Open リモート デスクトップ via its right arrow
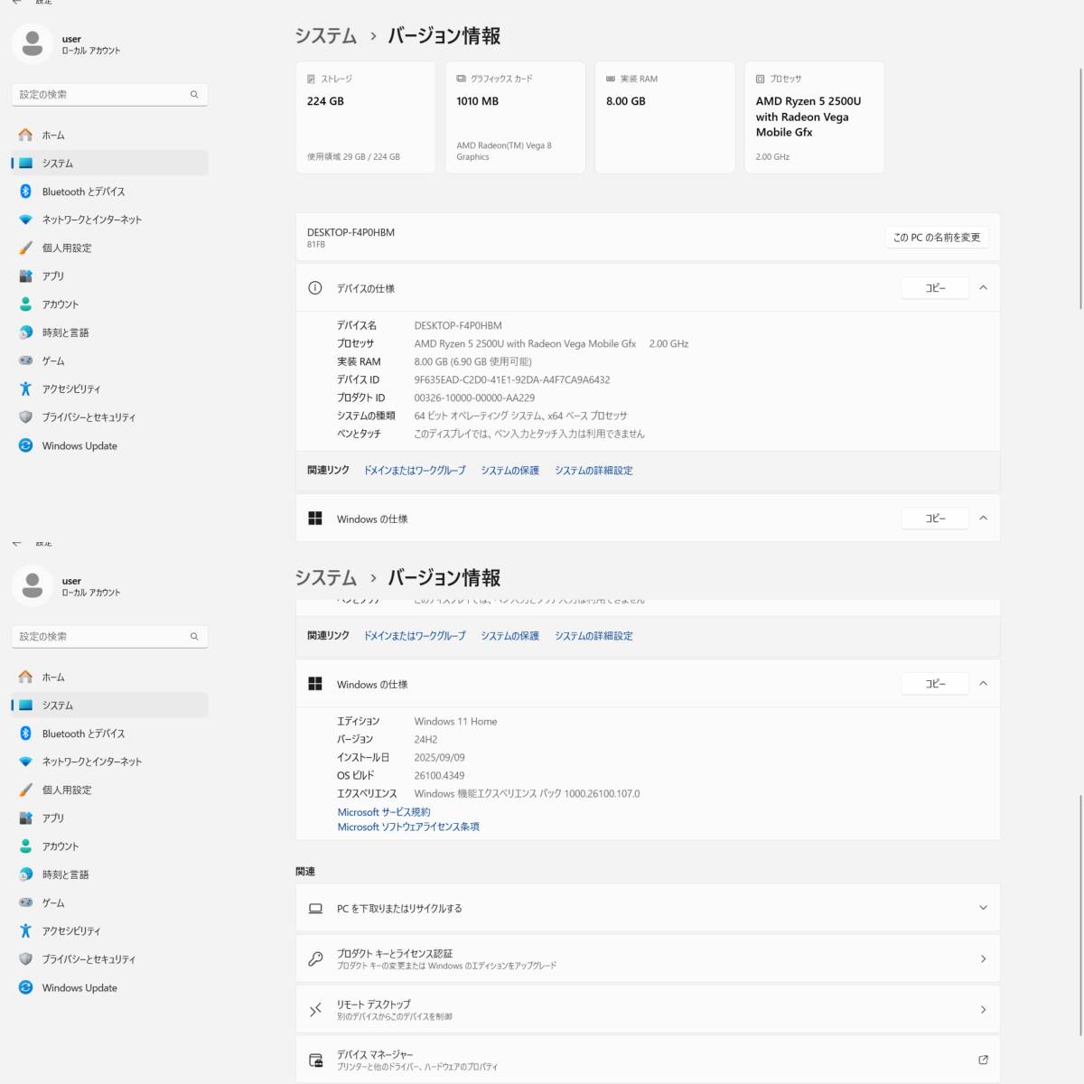This screenshot has width=1084, height=1084. coord(983,1010)
